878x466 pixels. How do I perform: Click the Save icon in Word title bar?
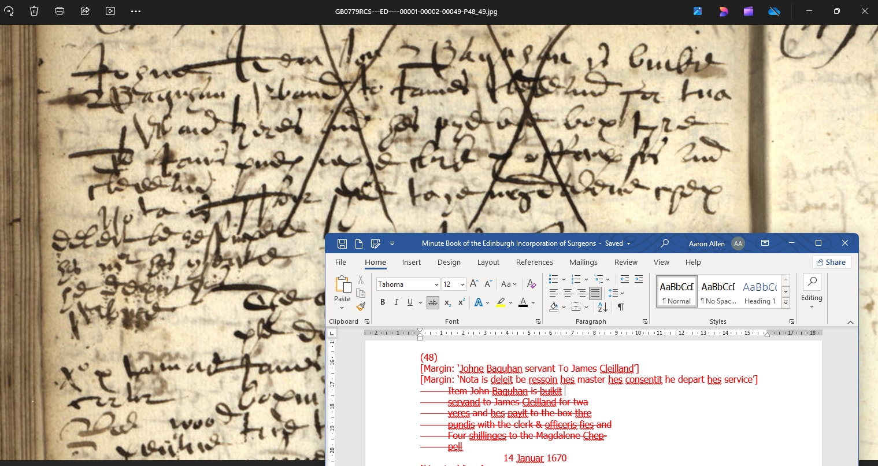(x=342, y=243)
